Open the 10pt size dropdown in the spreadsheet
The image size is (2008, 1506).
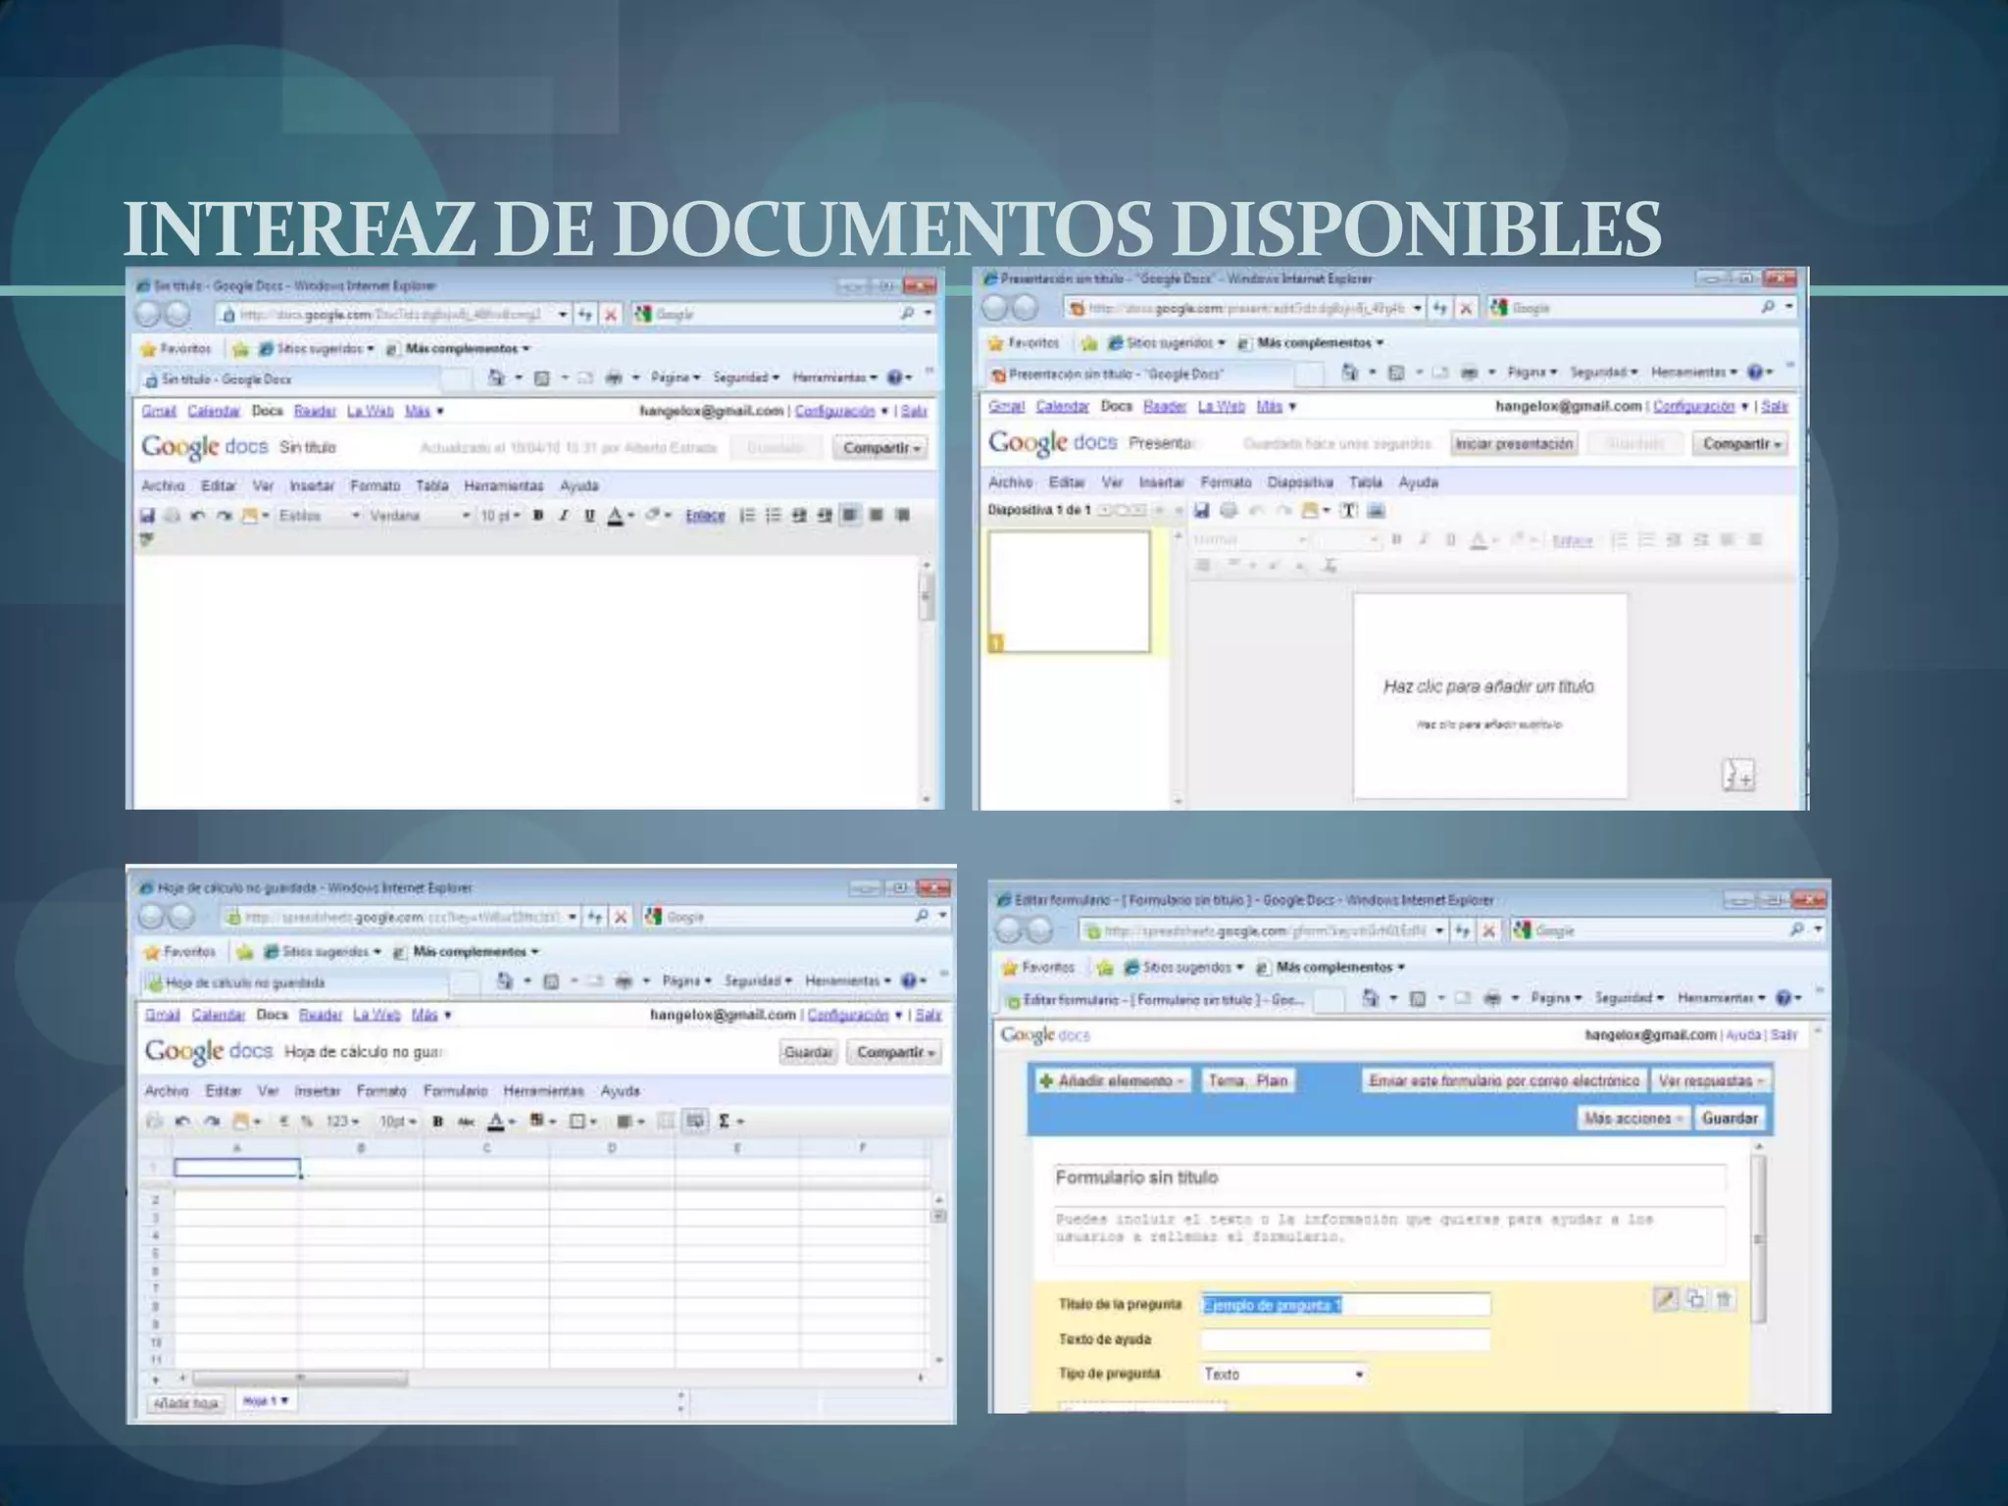(398, 1122)
